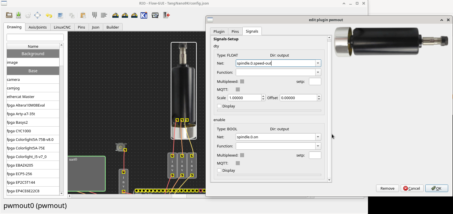Click the blue document image toolbar icon
453x214 pixels.
pos(60,15)
